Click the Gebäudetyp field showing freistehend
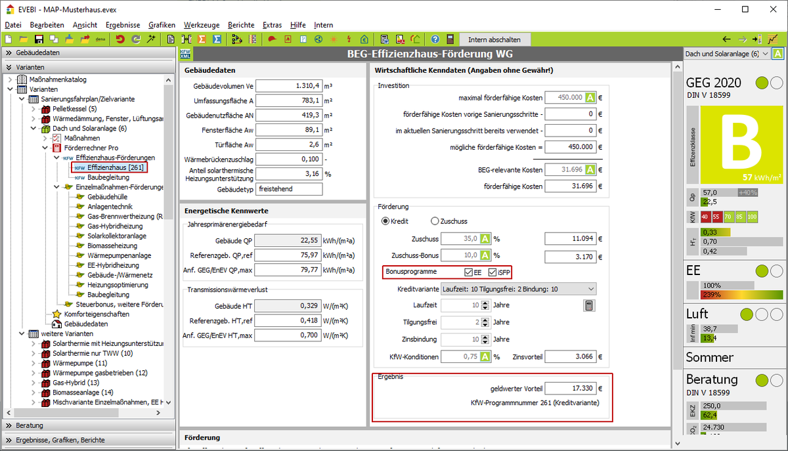788x451 pixels. coord(289,188)
